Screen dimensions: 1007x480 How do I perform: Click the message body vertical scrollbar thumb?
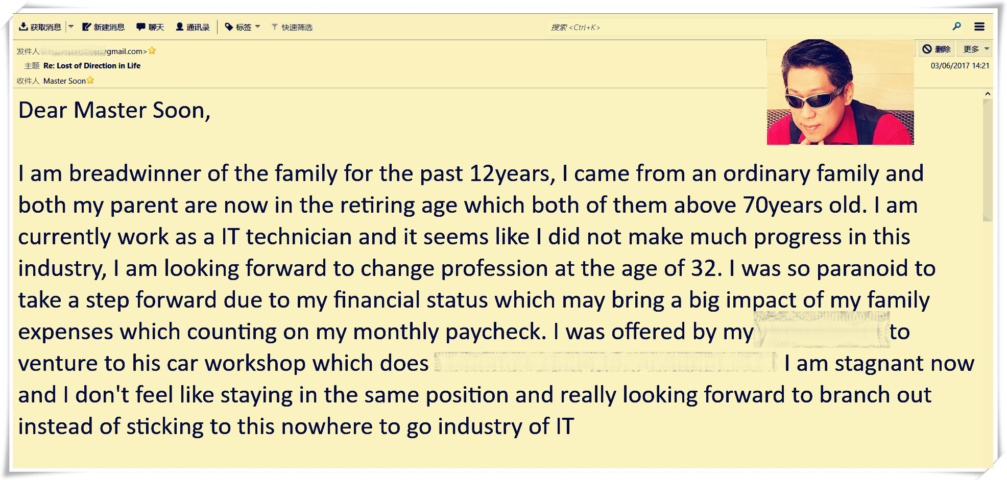click(988, 158)
